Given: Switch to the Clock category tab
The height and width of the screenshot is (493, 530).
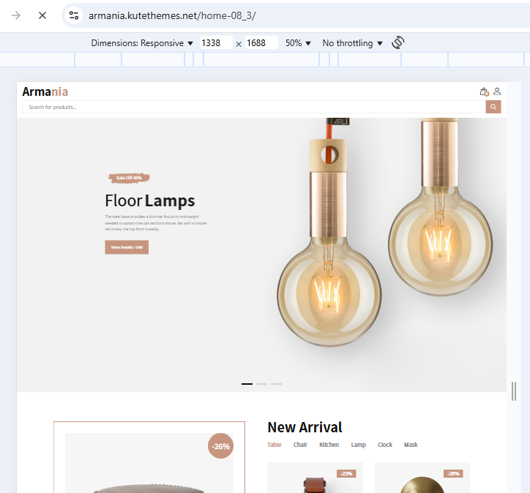Looking at the screenshot, I should pyautogui.click(x=385, y=445).
